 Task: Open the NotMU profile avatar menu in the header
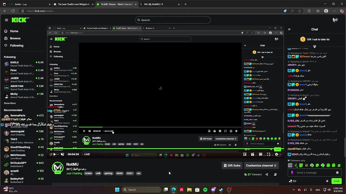pyautogui.click(x=335, y=20)
